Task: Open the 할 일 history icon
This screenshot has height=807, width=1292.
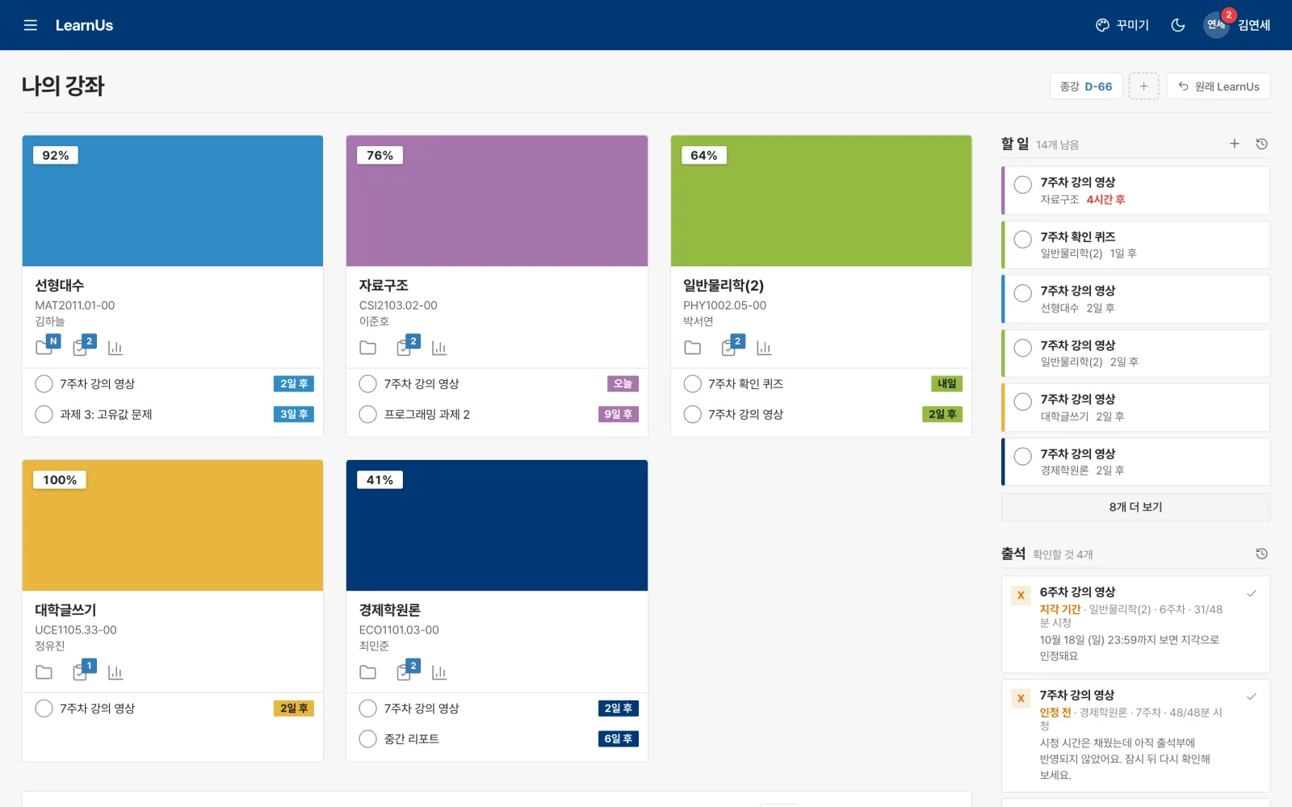Action: click(x=1262, y=144)
